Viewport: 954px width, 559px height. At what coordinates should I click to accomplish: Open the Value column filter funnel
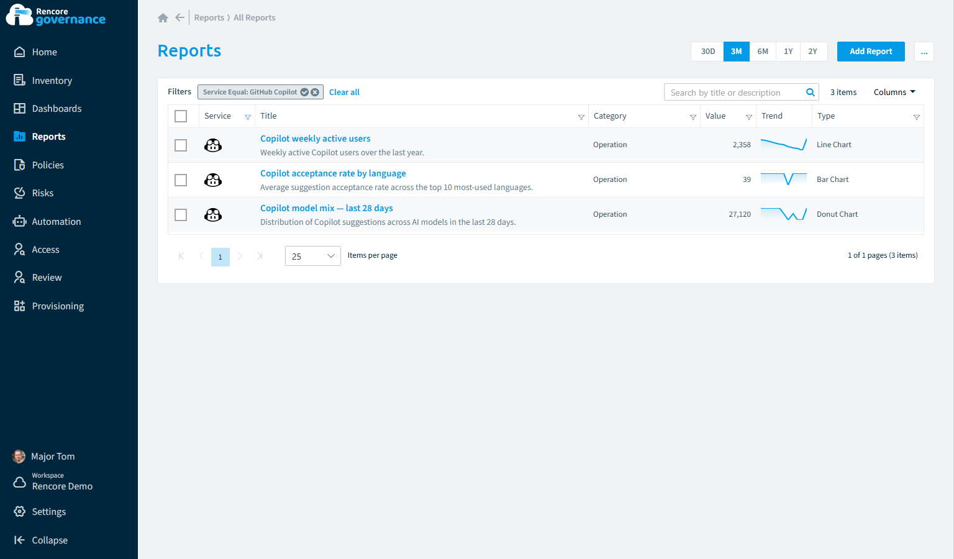(x=749, y=117)
